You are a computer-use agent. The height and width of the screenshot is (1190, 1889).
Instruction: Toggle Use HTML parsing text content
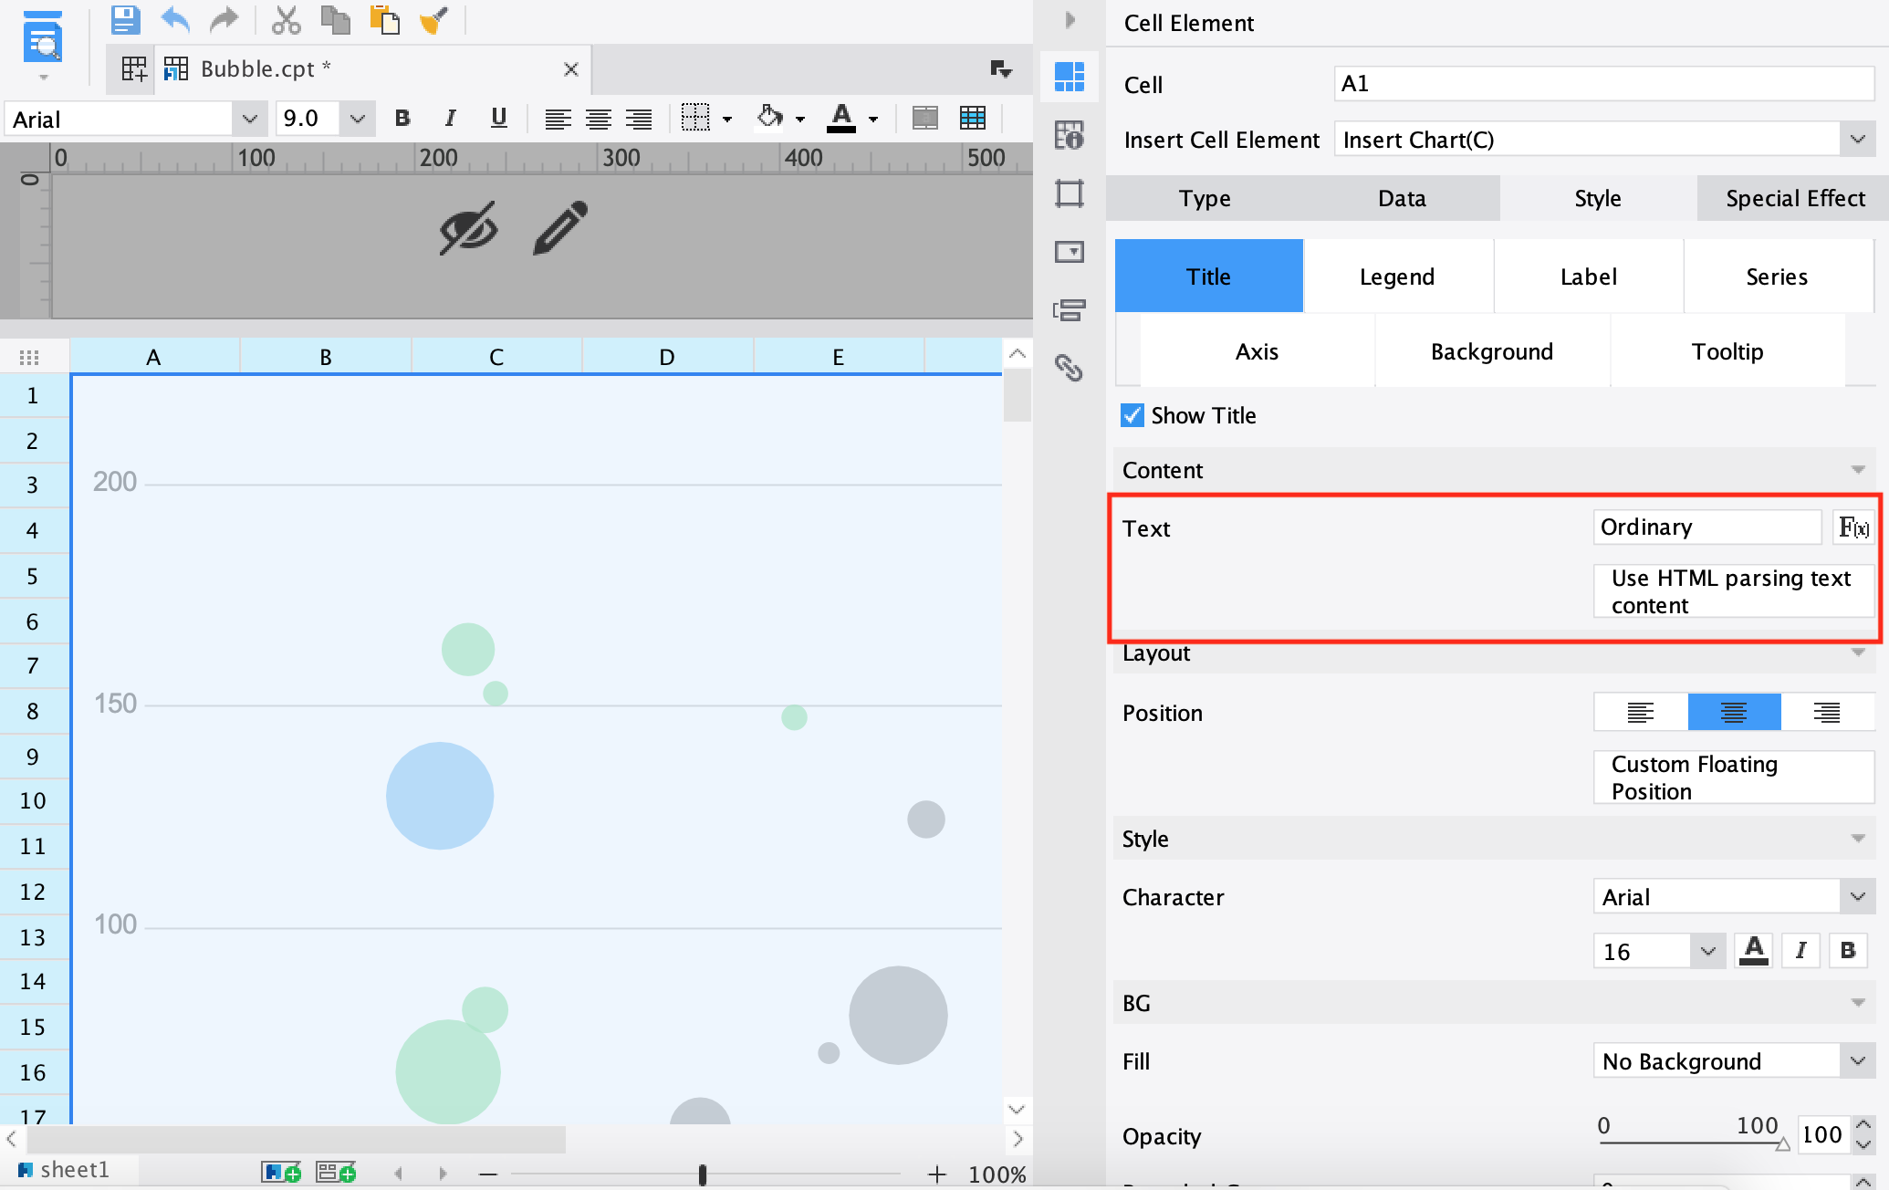click(1732, 591)
